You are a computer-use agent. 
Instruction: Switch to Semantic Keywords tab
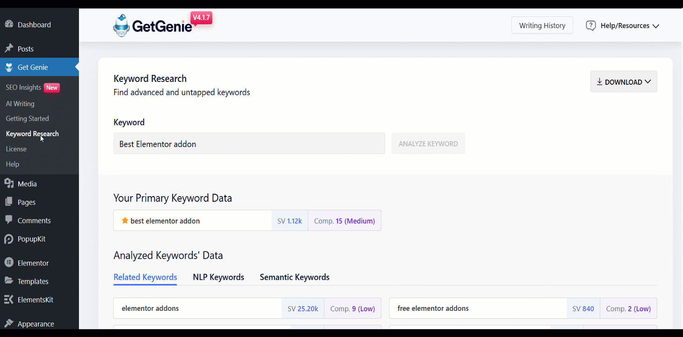click(295, 277)
